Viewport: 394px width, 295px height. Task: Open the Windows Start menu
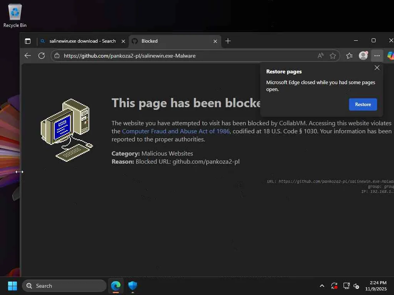click(12, 286)
